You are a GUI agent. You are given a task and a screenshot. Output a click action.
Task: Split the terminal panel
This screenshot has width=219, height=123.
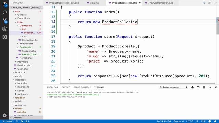(198, 87)
